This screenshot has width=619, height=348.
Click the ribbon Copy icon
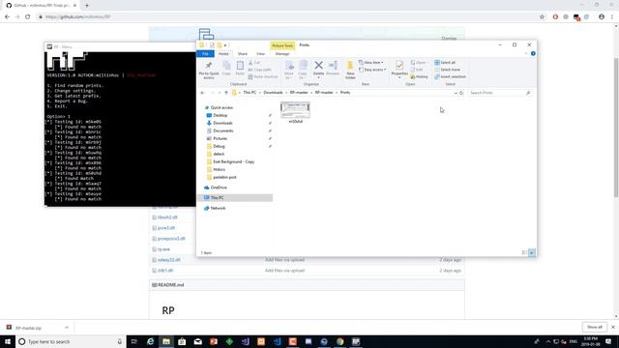[x=226, y=68]
